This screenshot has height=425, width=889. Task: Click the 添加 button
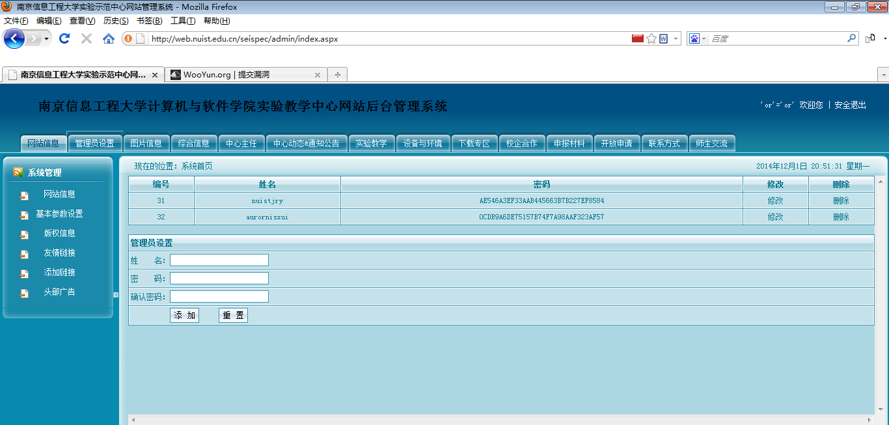[x=184, y=316]
